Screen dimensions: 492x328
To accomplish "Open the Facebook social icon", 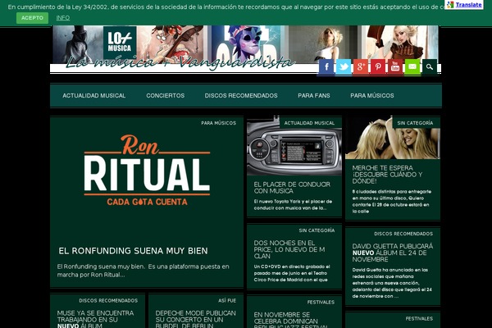I will pyautogui.click(x=326, y=66).
